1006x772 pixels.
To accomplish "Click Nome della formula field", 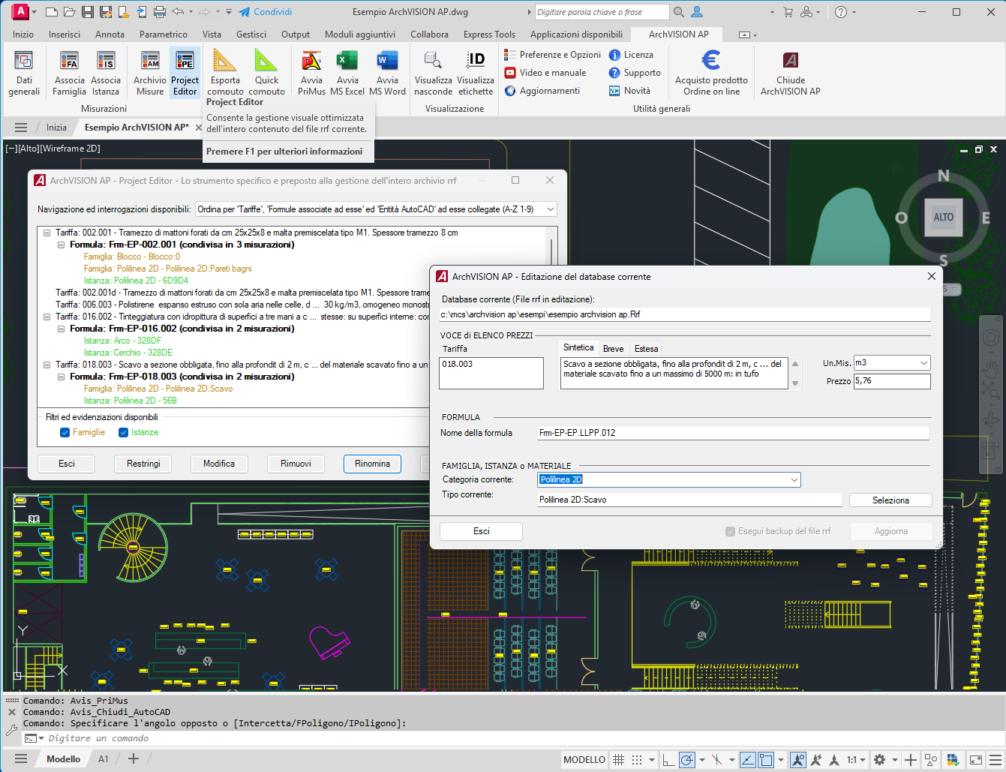I will pyautogui.click(x=733, y=433).
